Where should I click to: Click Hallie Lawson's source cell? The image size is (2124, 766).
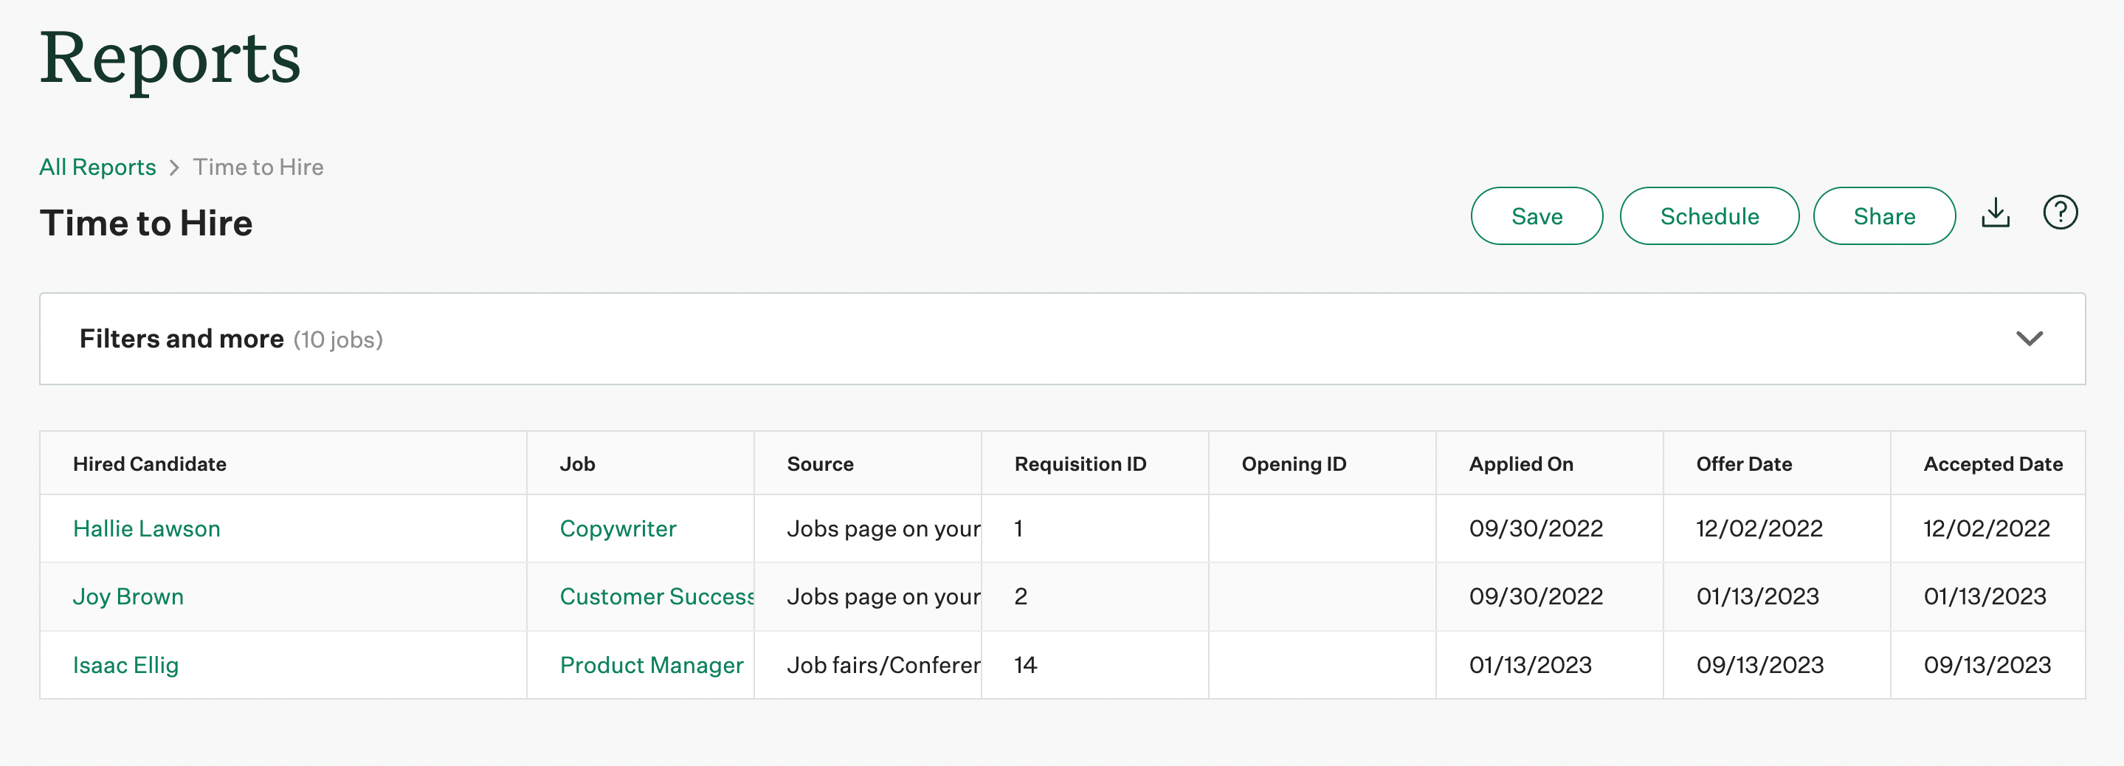[867, 528]
